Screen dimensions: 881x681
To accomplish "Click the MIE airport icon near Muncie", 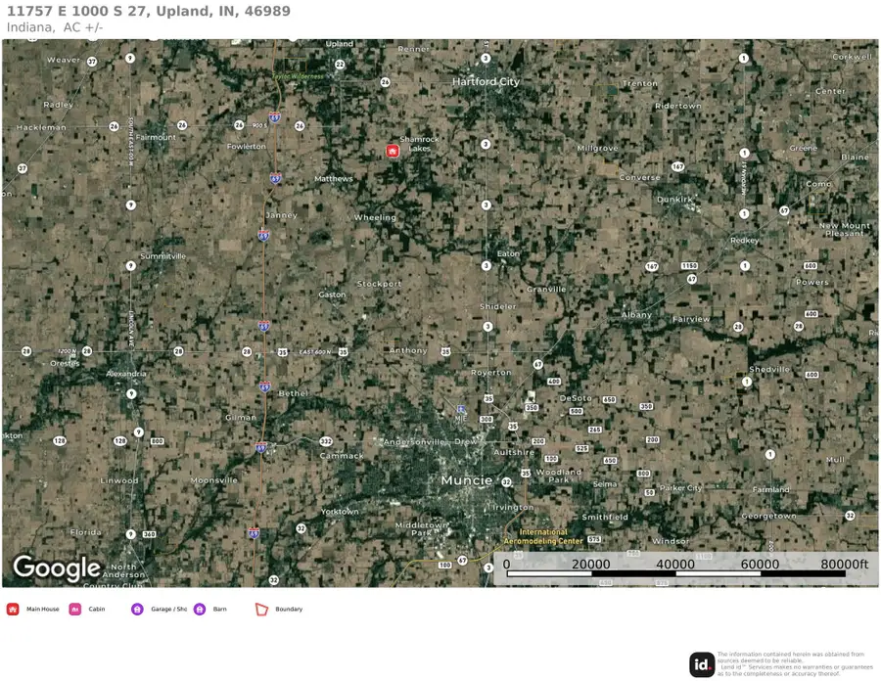I will (x=462, y=408).
